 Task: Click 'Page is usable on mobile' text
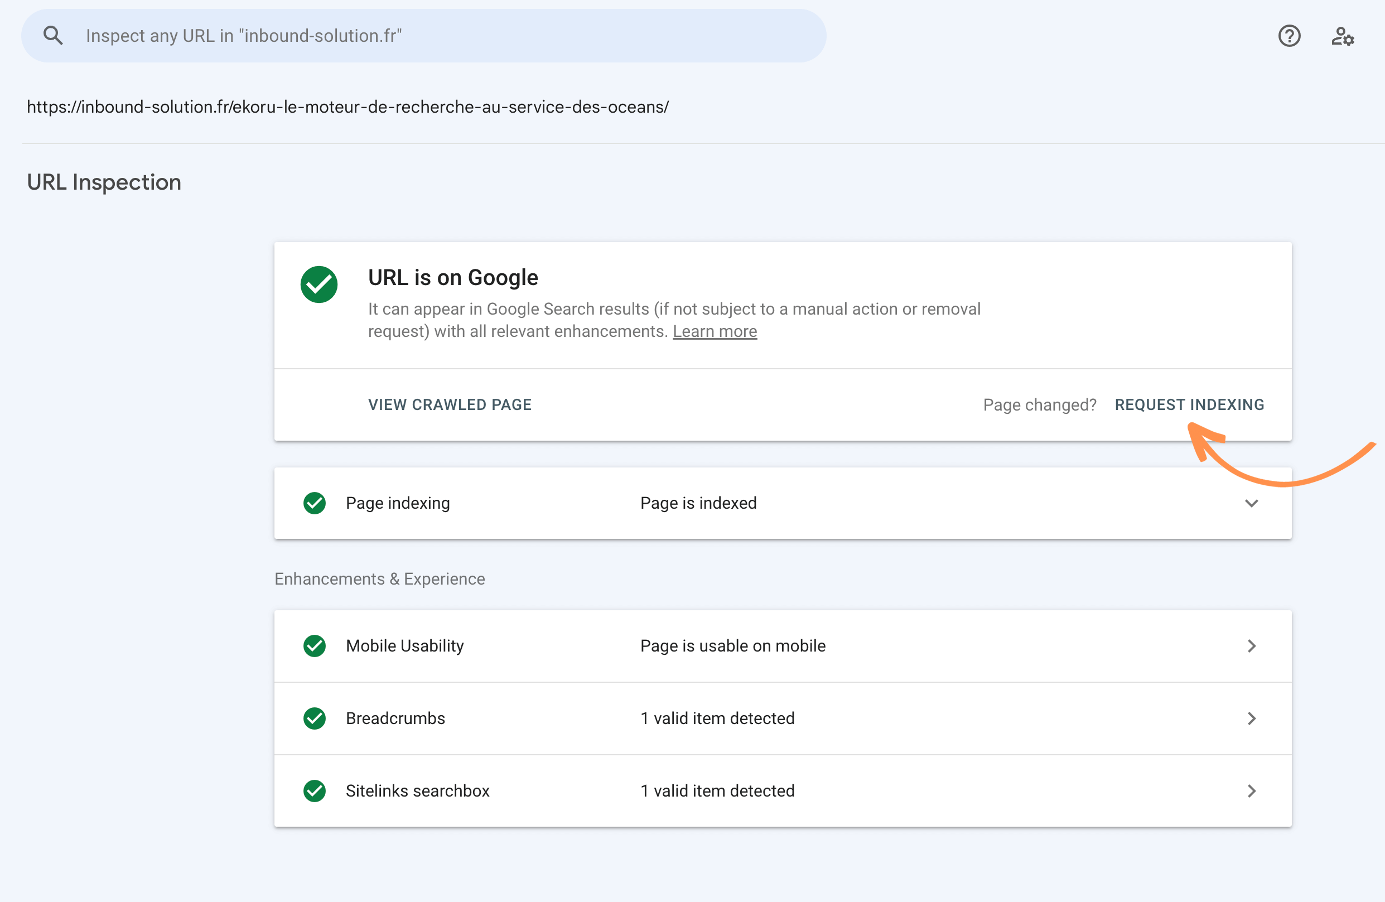click(x=732, y=646)
